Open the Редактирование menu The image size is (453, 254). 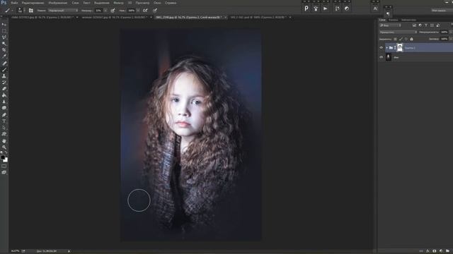click(33, 3)
